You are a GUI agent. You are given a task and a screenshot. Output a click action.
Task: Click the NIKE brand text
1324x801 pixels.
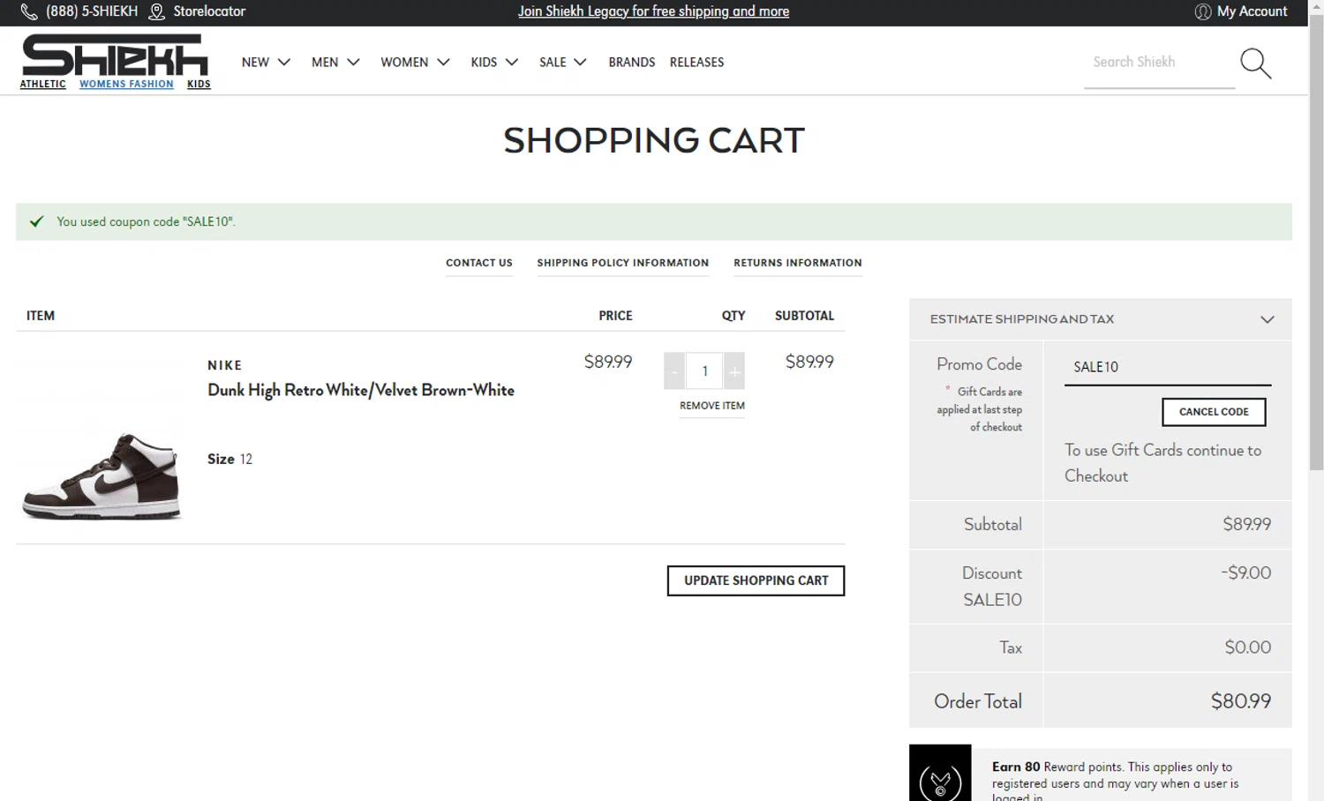coord(224,365)
